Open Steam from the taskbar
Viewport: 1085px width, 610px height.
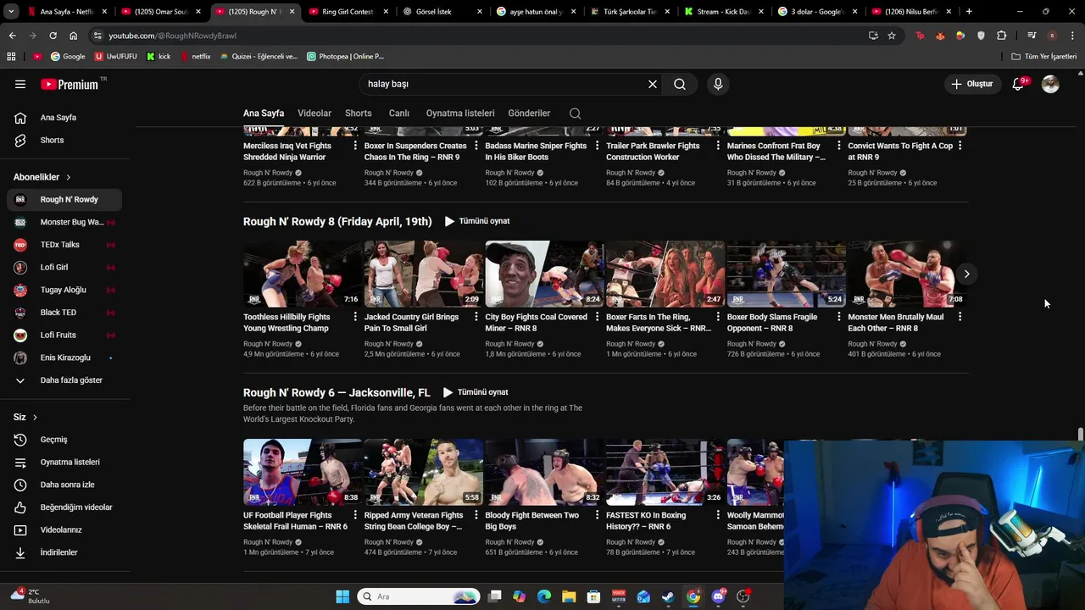click(669, 596)
